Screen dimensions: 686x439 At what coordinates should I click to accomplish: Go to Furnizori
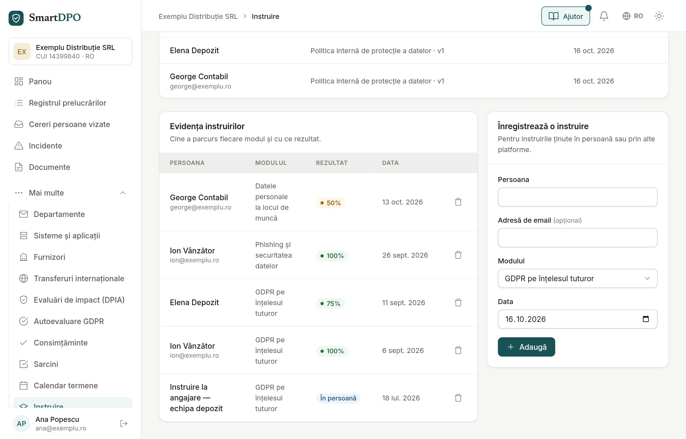(x=73, y=257)
